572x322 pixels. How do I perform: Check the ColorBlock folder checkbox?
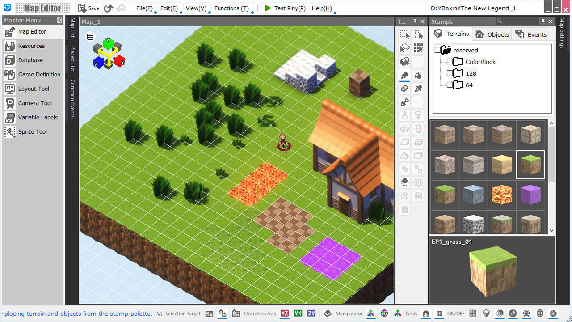[450, 62]
